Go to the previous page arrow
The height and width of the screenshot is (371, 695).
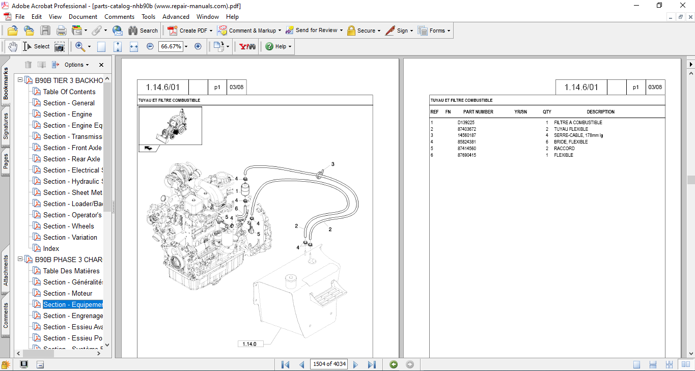tap(302, 364)
